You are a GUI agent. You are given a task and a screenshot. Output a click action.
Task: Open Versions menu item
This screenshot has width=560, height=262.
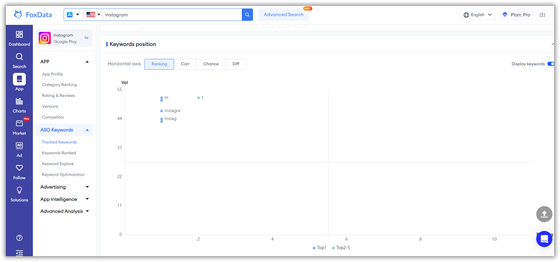tap(50, 106)
